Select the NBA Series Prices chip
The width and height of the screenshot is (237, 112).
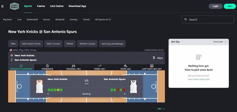(31, 44)
